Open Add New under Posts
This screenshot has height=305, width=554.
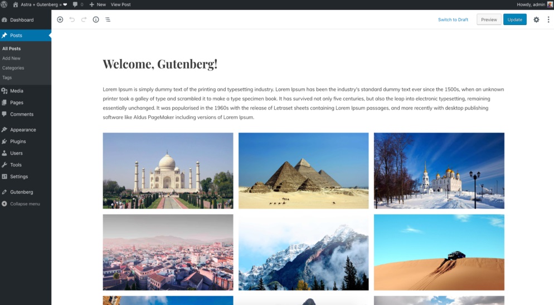click(x=11, y=58)
